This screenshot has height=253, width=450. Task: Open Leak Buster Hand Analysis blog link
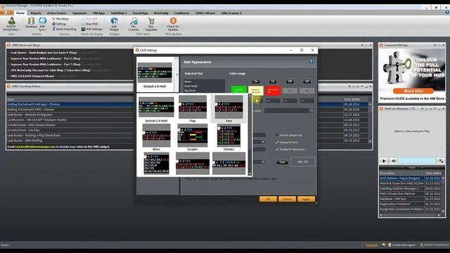(x=44, y=53)
